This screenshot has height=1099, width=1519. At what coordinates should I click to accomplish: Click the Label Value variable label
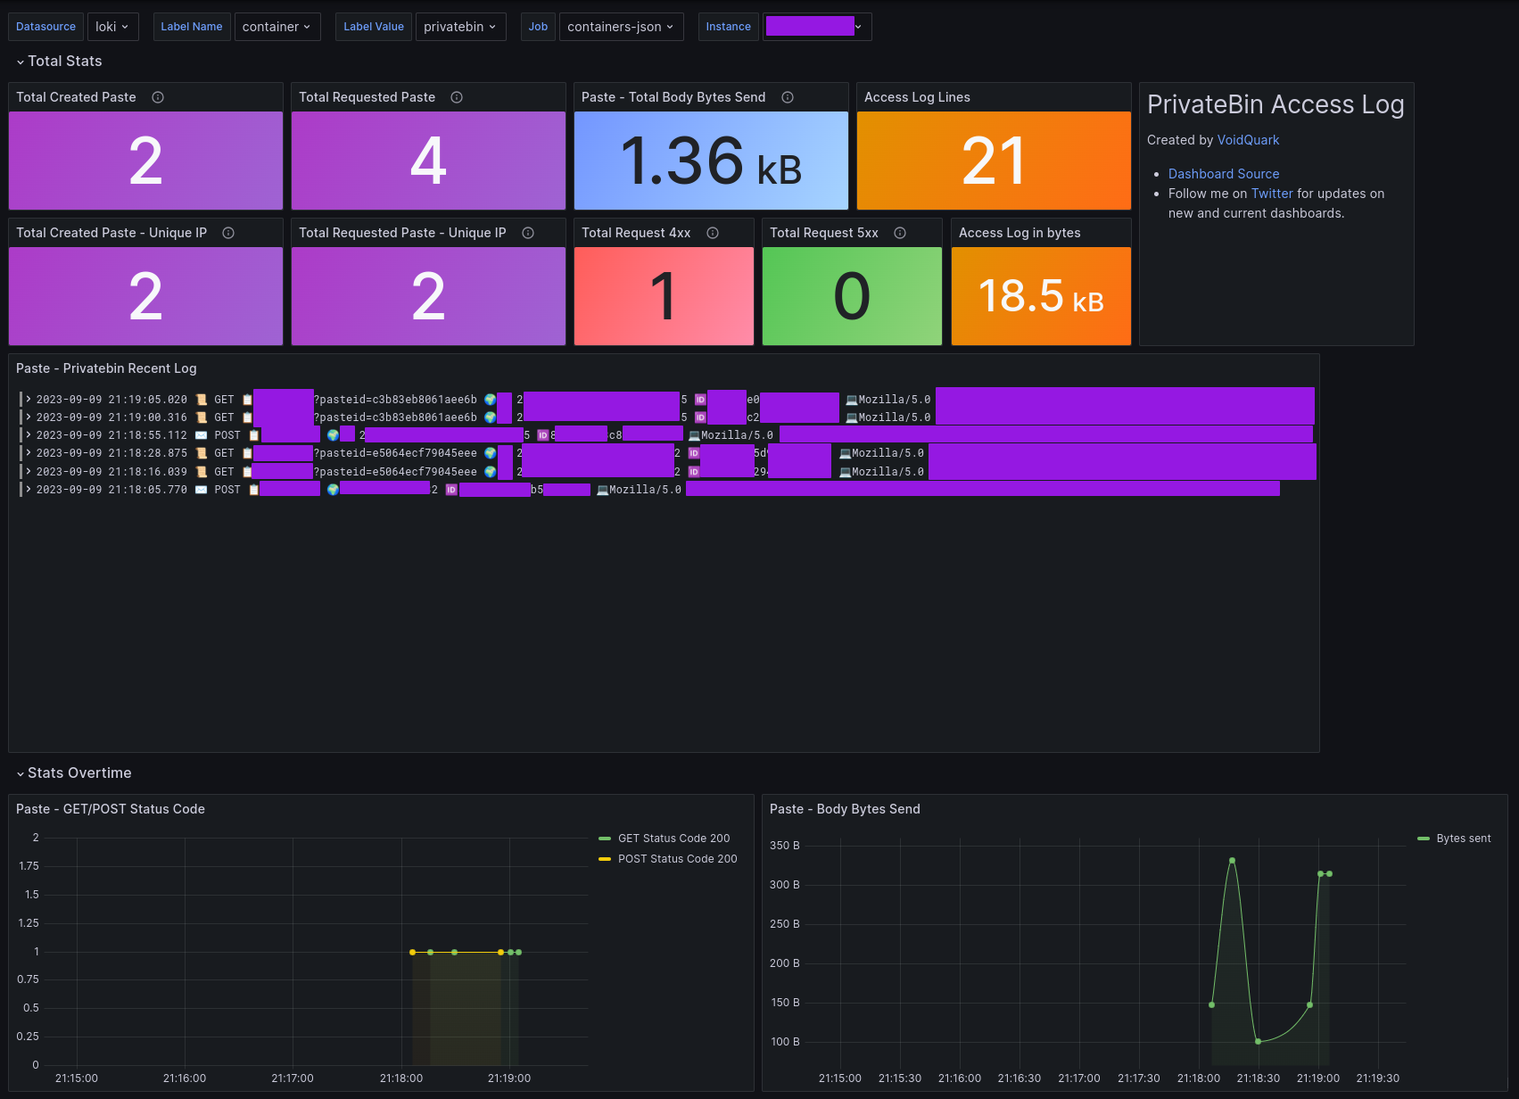374,27
